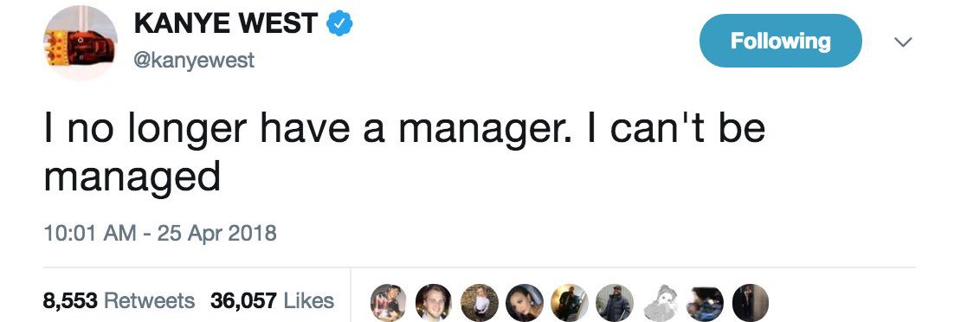Click the first liker avatar in row
The height and width of the screenshot is (322, 967).
tap(388, 303)
